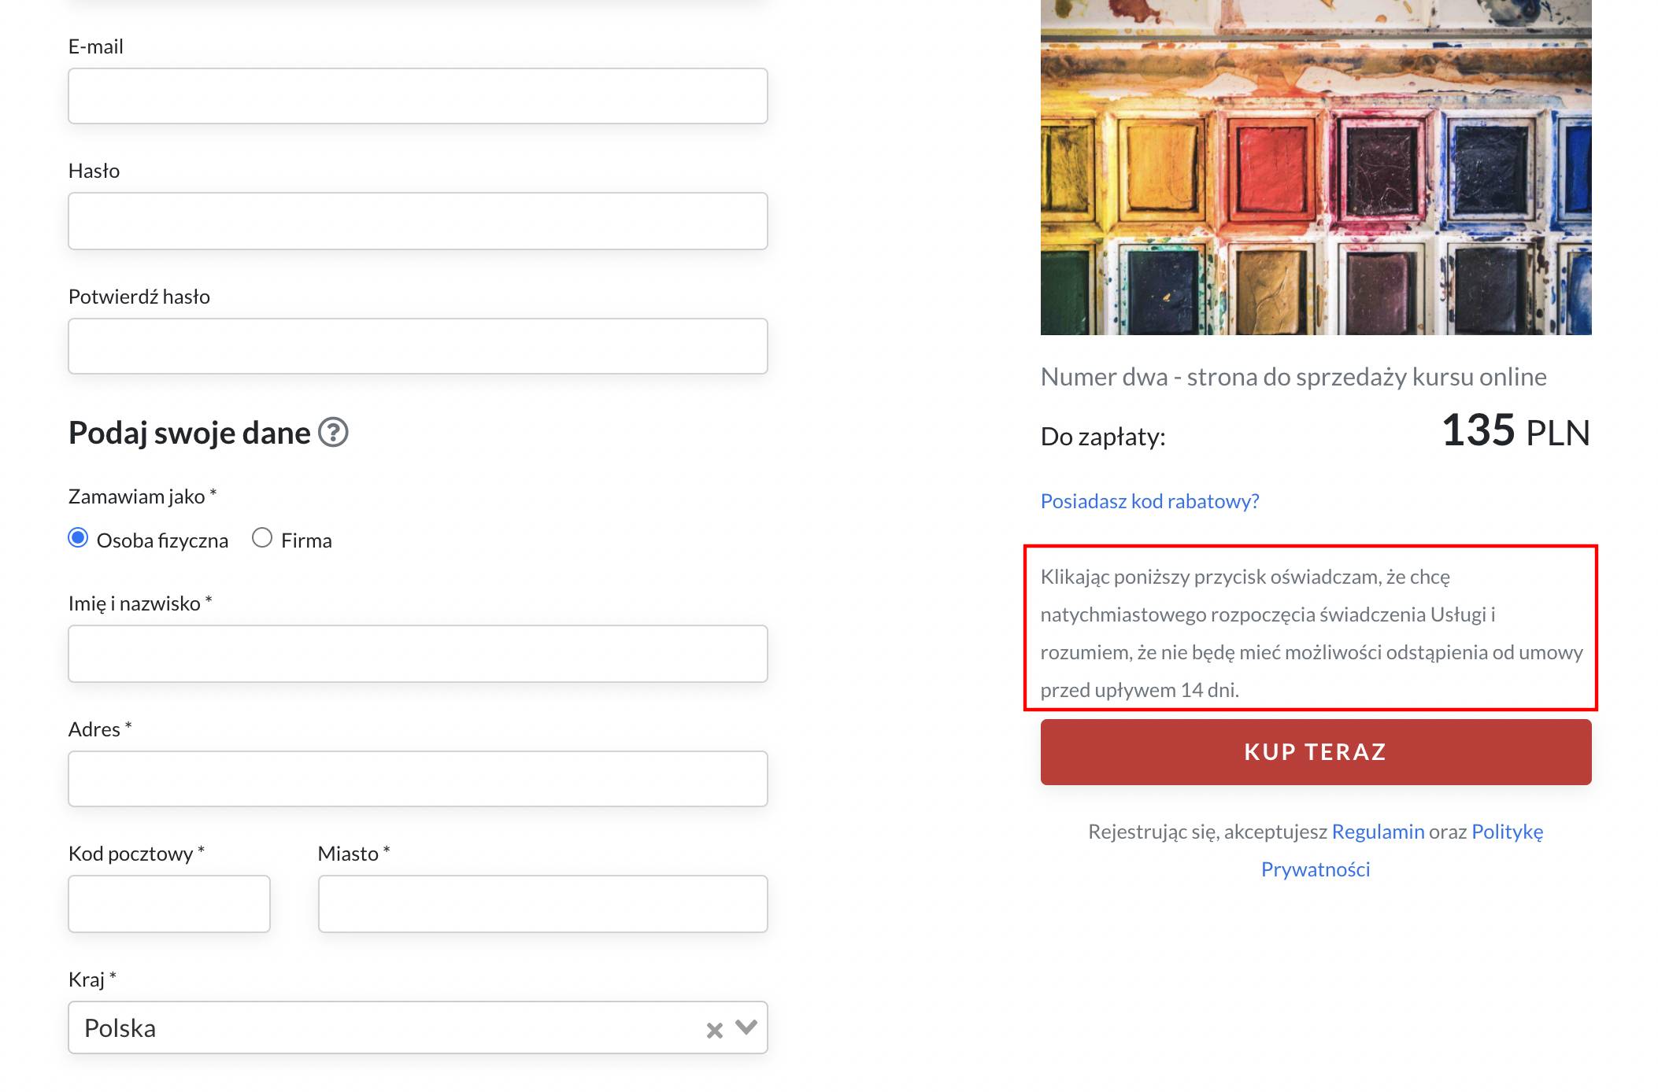Focus the Potwierdź hasło input field
1658x1092 pixels.
418,346
